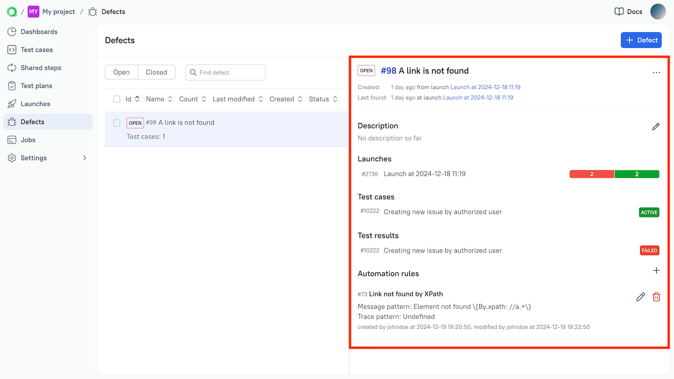Delete automation rule with red trash icon
This screenshot has width=674, height=379.
[x=656, y=297]
